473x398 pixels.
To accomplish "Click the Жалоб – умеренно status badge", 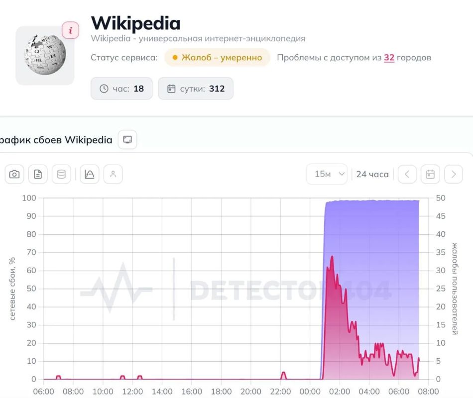I will click(217, 57).
